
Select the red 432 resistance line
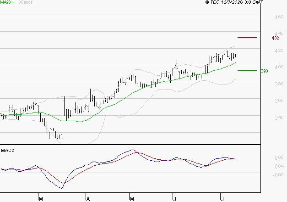pyautogui.click(x=247, y=38)
